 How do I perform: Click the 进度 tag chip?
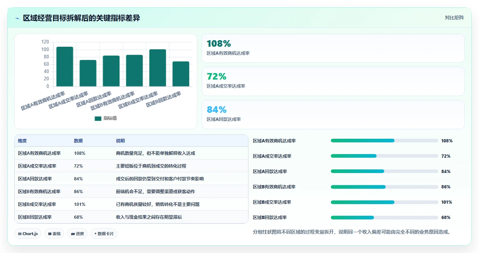[77, 234]
